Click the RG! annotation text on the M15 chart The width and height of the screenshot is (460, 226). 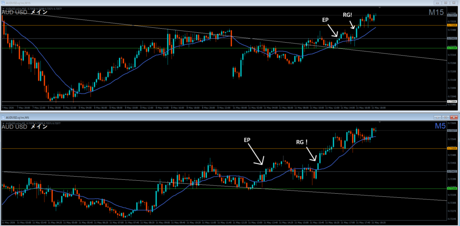(348, 14)
